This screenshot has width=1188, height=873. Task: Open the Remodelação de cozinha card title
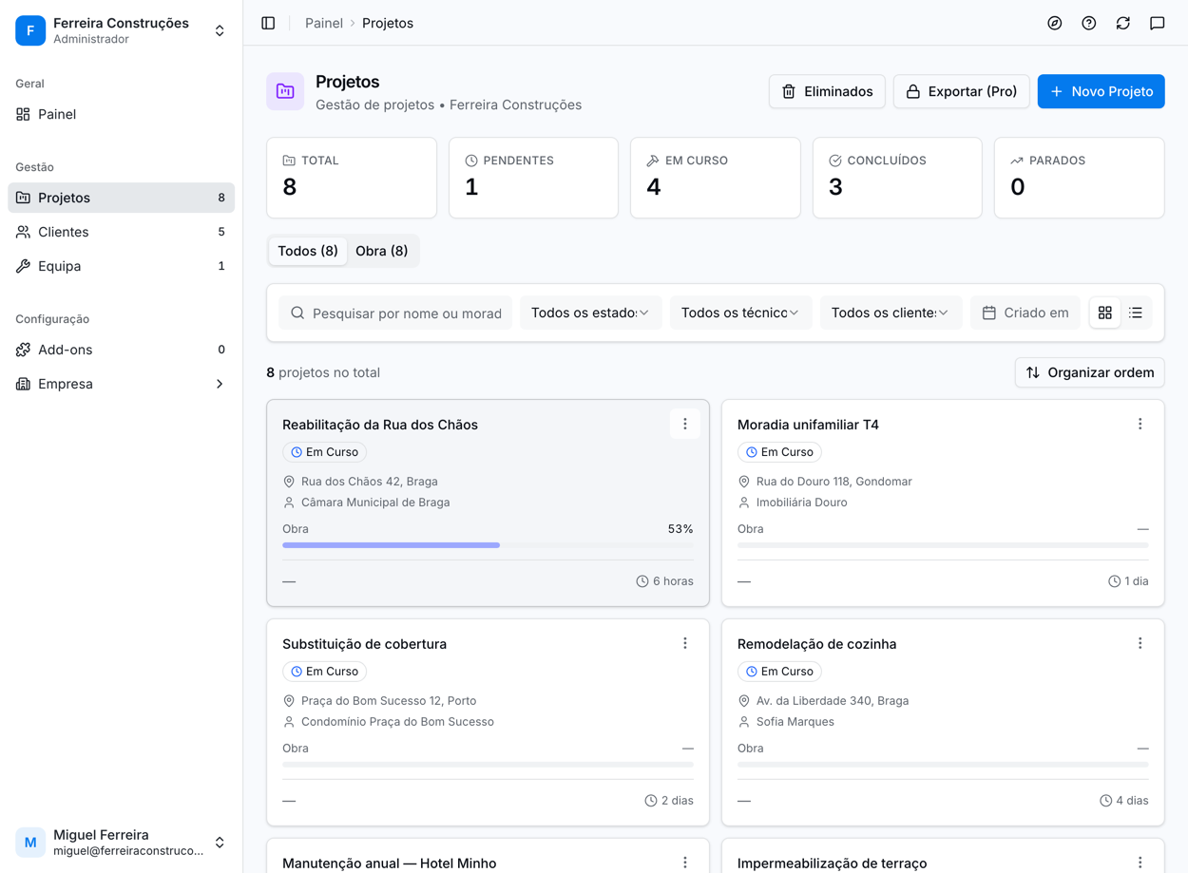pyautogui.click(x=816, y=644)
